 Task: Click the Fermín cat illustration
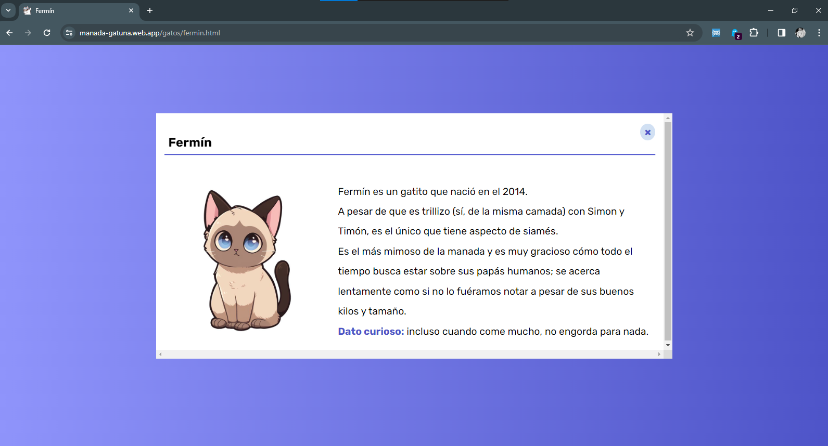pos(247,260)
